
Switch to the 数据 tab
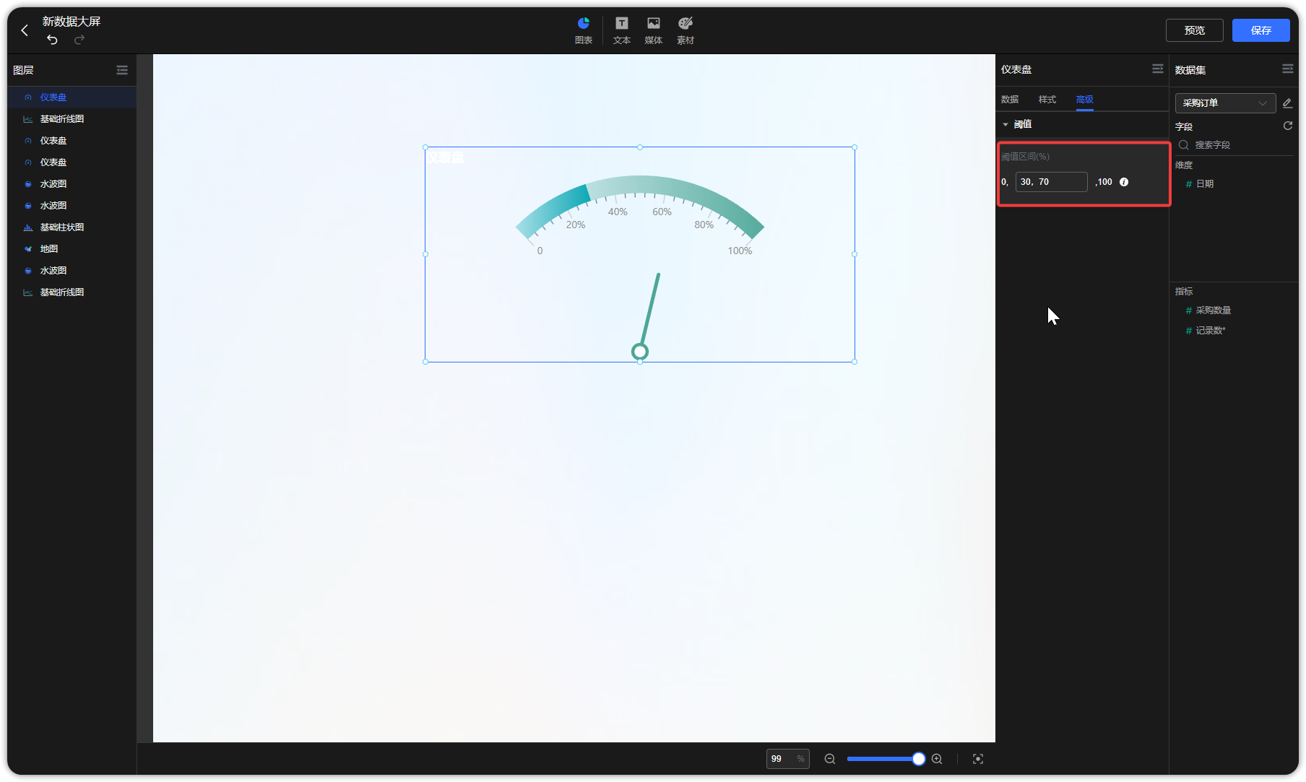coord(1010,100)
